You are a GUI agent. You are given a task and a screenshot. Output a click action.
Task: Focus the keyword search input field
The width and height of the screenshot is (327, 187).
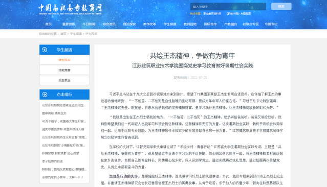[x=228, y=7]
